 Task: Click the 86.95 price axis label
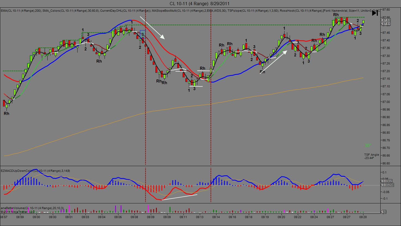click(386, 109)
